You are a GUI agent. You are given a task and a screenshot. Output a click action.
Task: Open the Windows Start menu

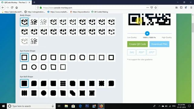(x=3, y=106)
